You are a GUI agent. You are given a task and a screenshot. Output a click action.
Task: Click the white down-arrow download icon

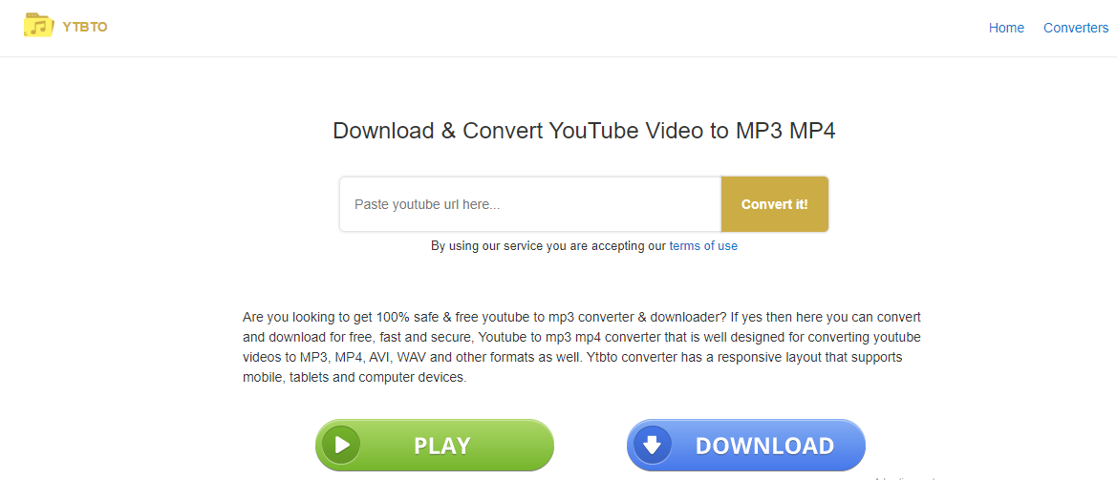[653, 445]
